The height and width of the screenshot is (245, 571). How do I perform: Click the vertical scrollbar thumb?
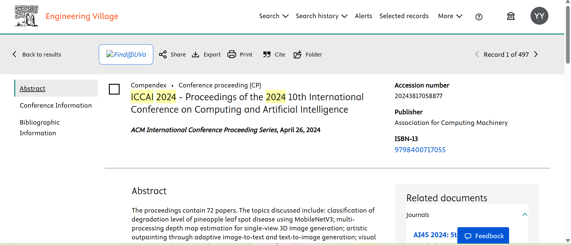point(568,34)
